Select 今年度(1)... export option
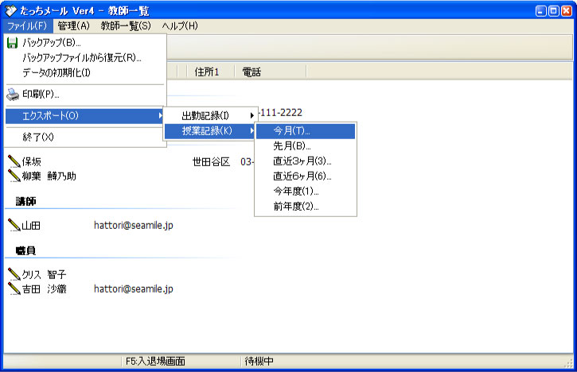 [x=306, y=191]
